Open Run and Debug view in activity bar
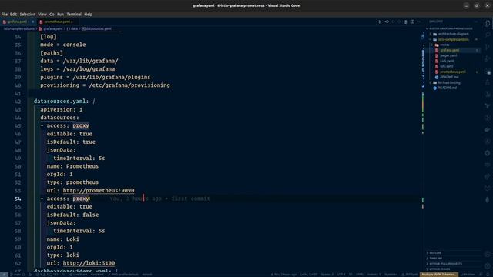 click(488, 58)
